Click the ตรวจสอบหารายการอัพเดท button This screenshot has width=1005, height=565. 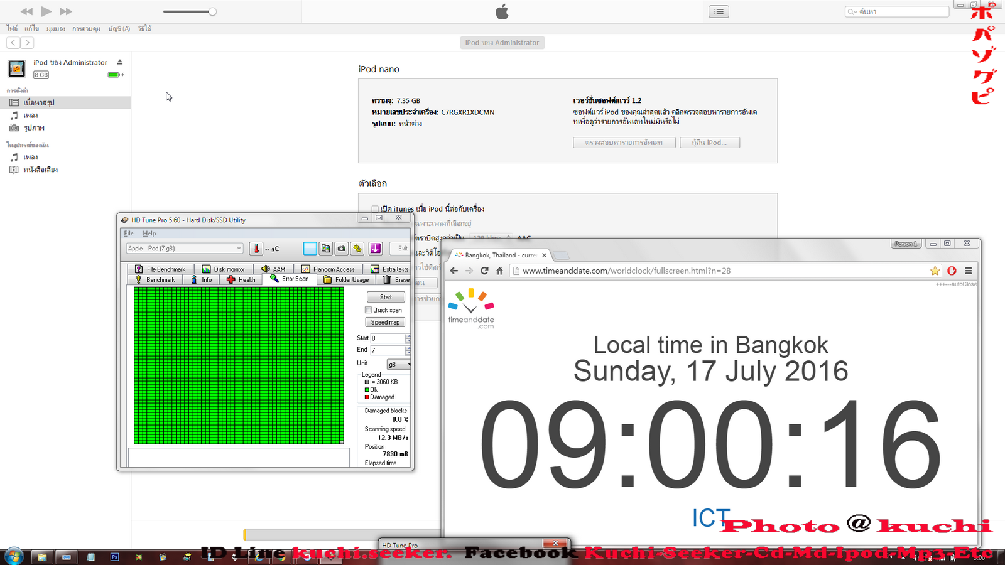click(x=624, y=143)
